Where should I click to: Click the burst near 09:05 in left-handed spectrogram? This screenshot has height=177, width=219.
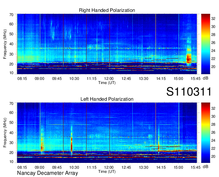pyautogui.click(x=42, y=144)
